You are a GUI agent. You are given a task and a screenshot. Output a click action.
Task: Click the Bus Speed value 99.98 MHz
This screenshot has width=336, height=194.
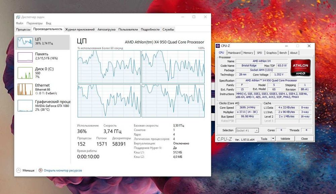(247, 117)
